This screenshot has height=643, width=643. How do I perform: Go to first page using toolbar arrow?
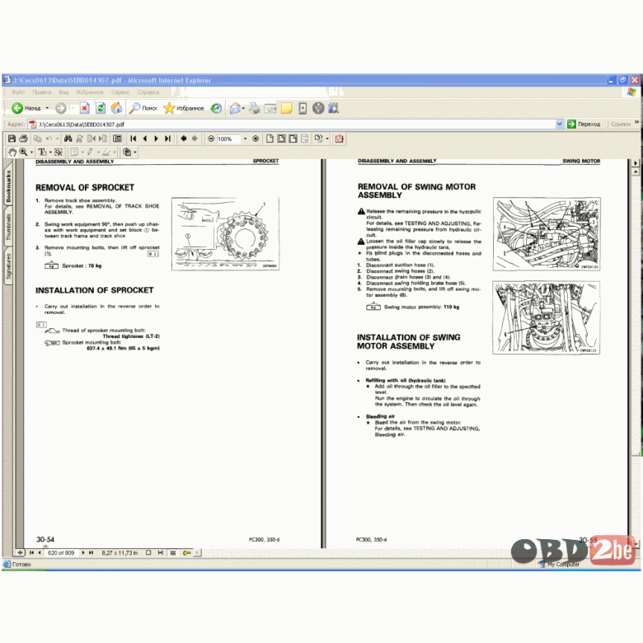click(x=134, y=138)
